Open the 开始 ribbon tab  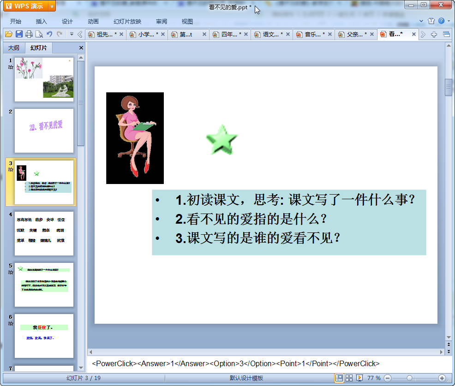[16, 22]
